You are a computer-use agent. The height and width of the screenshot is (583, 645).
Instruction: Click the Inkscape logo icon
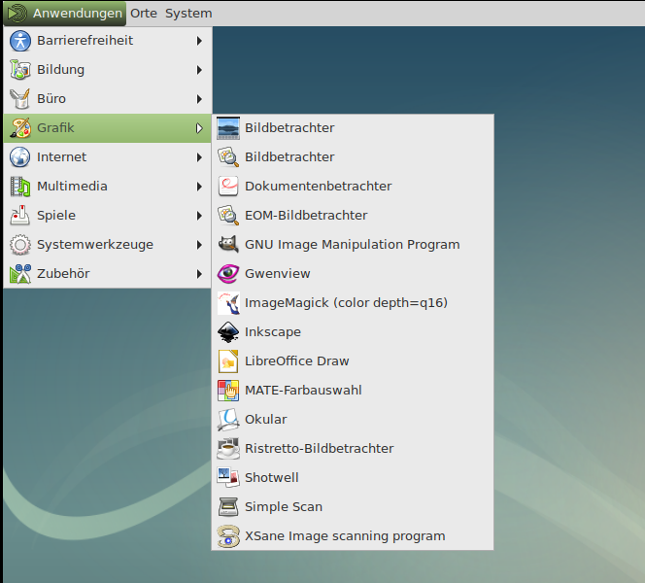pos(228,332)
